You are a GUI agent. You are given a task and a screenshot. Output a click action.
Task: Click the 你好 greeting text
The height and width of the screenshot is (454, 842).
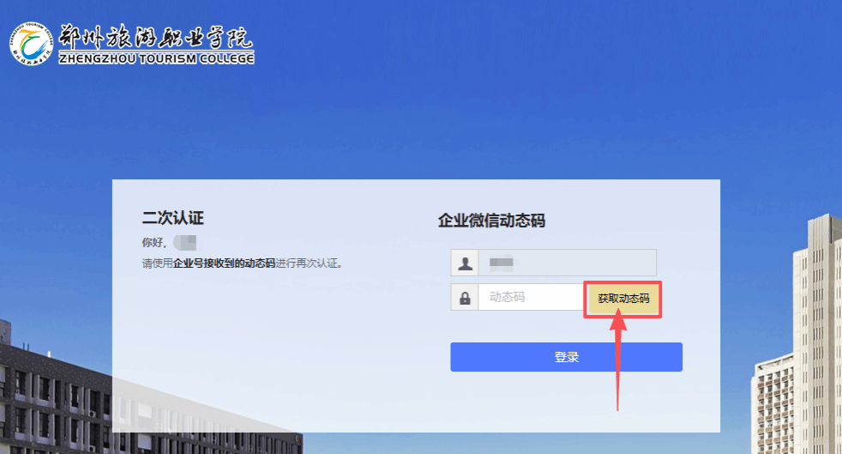[x=154, y=243]
